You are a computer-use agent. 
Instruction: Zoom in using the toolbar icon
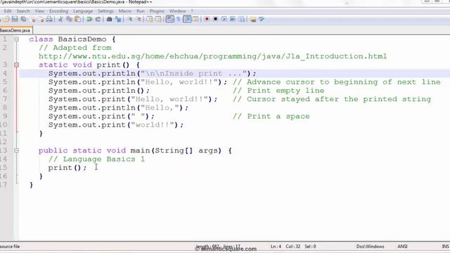pyautogui.click(x=130, y=19)
